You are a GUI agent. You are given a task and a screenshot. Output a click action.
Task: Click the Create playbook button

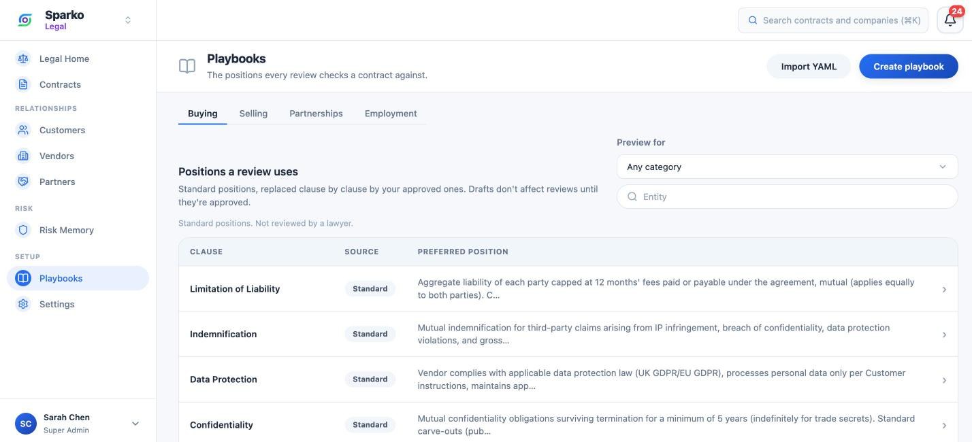coord(909,67)
